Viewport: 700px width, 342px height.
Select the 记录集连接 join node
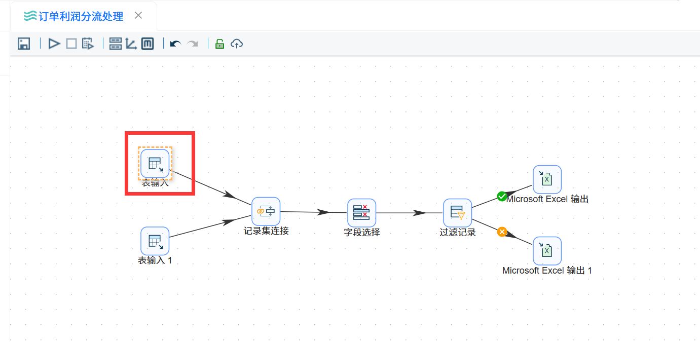pos(266,211)
